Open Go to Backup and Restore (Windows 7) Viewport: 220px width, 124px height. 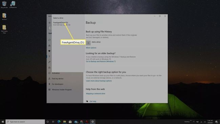point(101,61)
